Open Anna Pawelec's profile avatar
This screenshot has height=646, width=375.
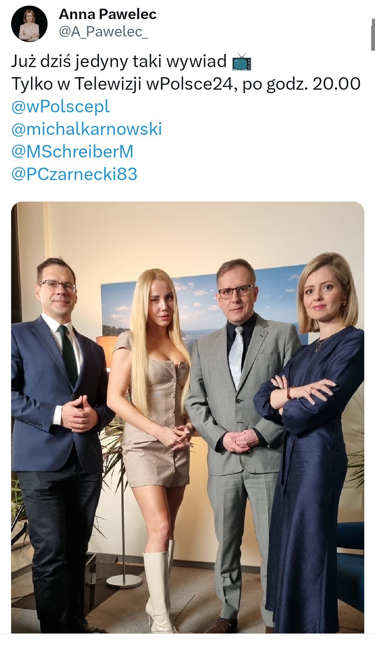click(x=29, y=24)
